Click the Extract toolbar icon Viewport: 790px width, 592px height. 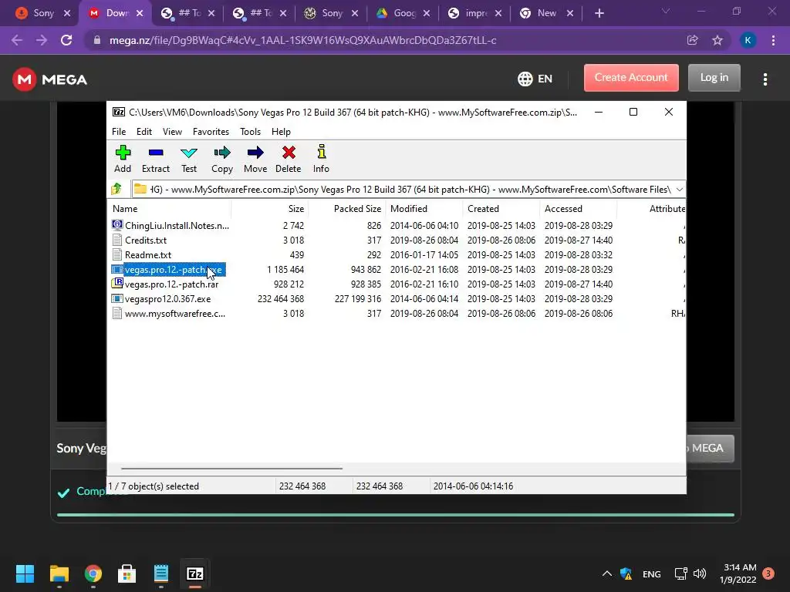tap(156, 159)
